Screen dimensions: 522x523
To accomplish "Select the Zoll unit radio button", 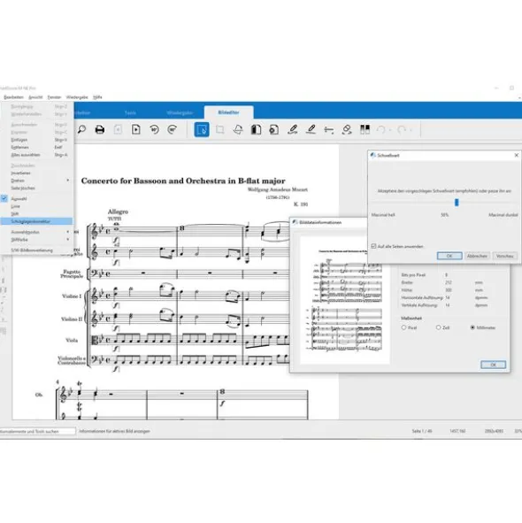I will 438,327.
